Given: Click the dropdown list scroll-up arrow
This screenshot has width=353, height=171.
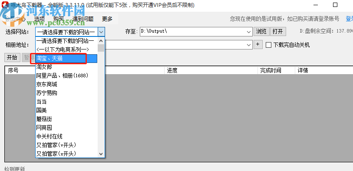Looking at the screenshot, I should 101,41.
